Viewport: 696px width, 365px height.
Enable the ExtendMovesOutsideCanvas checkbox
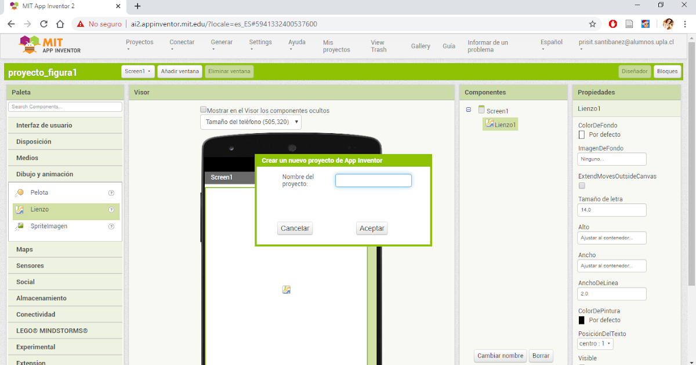tap(581, 185)
